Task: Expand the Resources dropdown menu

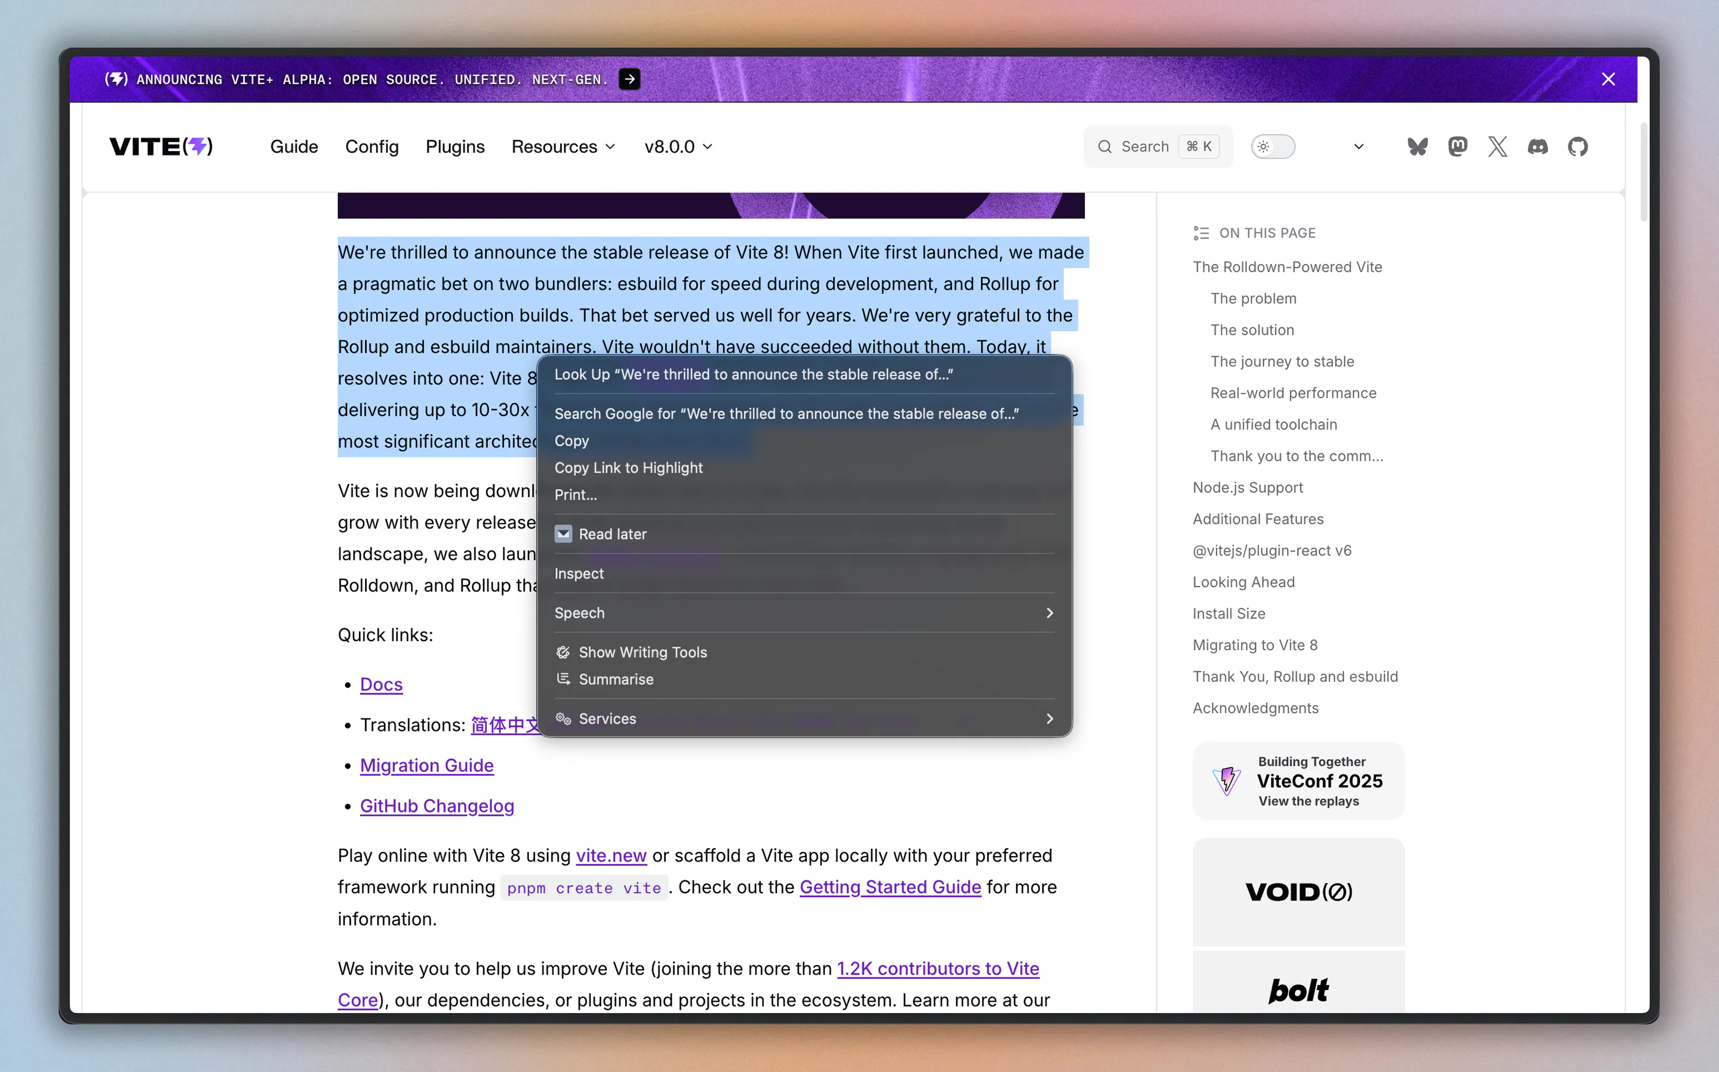Action: (564, 147)
